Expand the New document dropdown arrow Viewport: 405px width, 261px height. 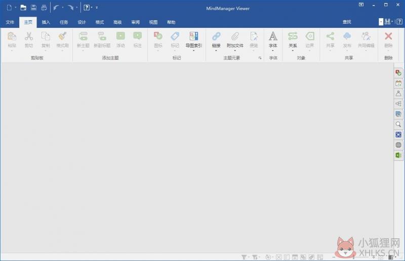16,8
